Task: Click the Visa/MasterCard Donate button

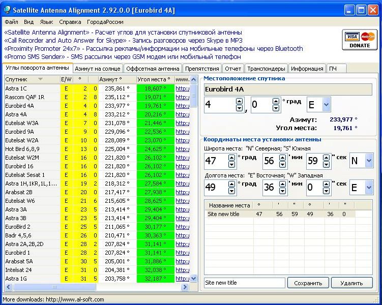Action: (x=360, y=40)
